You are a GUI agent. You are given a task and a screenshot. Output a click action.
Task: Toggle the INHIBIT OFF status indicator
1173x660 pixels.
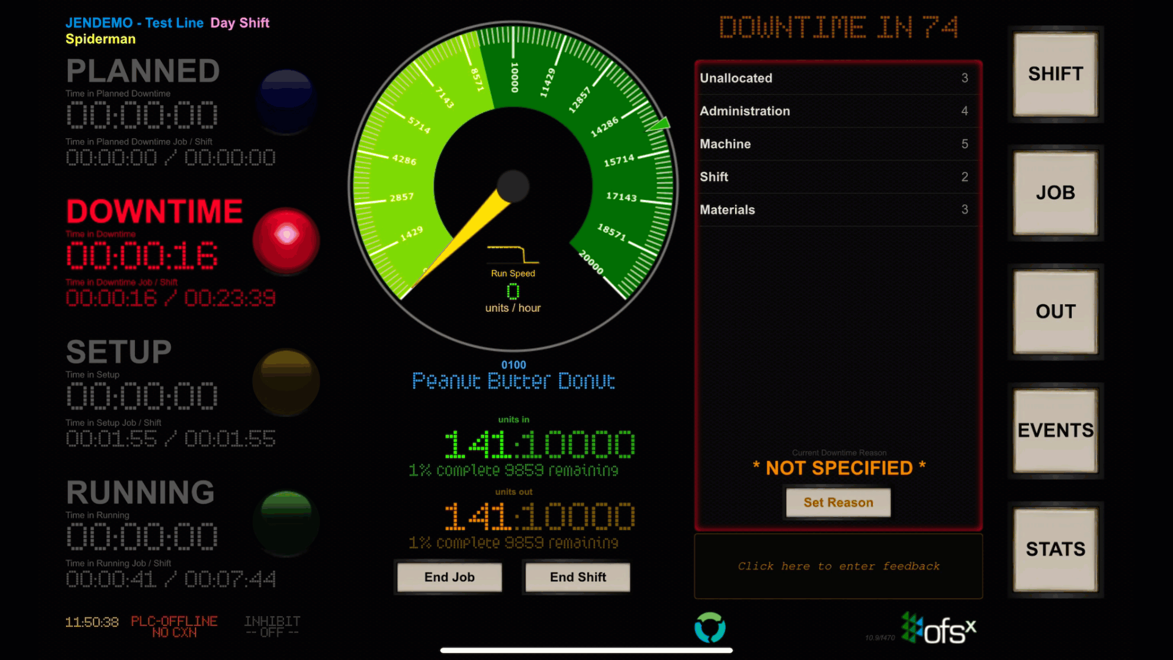coord(272,626)
